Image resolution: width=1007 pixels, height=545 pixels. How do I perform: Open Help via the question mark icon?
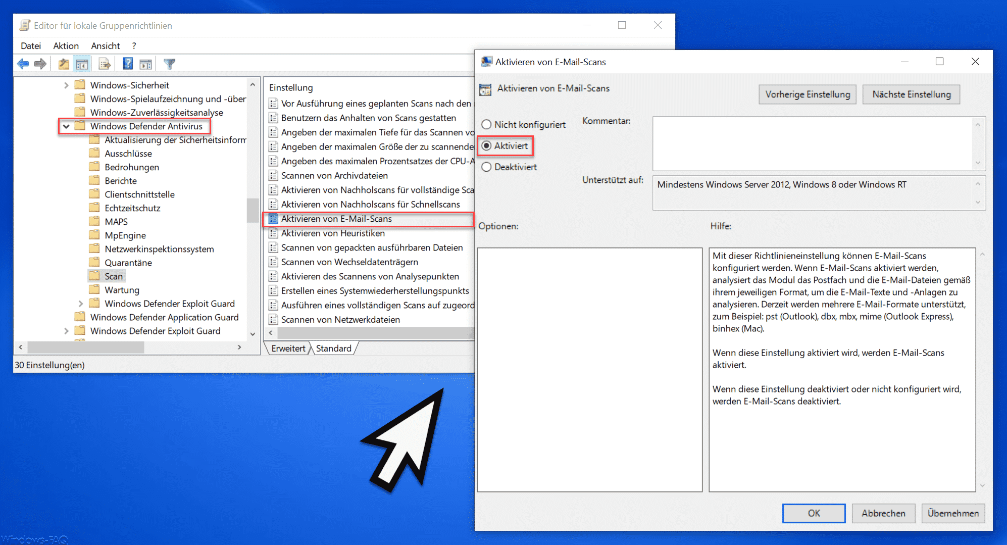pyautogui.click(x=128, y=64)
